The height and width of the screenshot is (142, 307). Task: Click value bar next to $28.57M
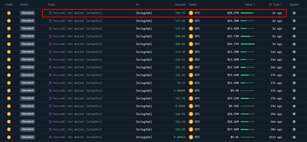click(x=248, y=13)
